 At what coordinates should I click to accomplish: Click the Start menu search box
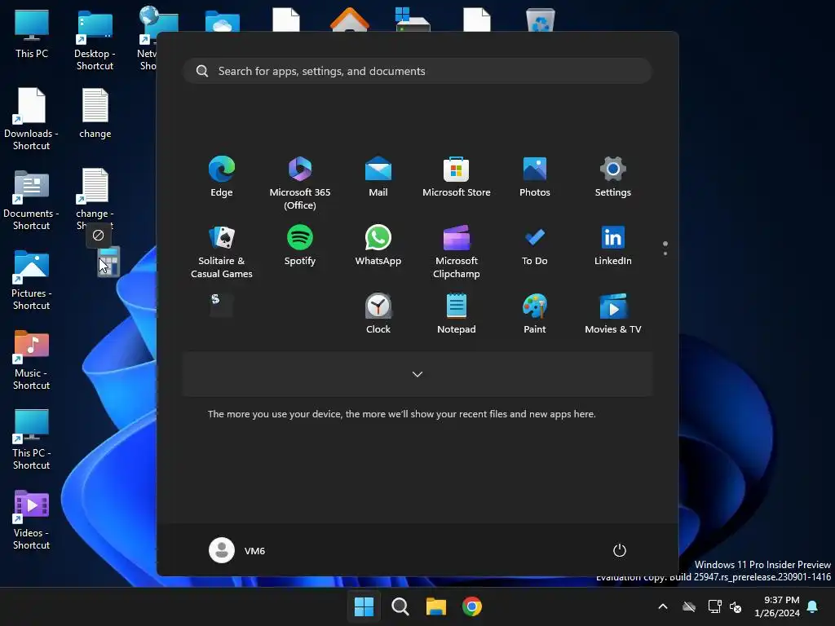pos(417,71)
